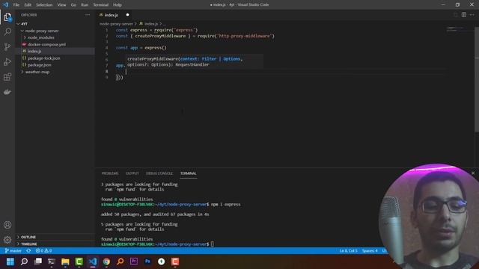Click index.js breadcrumb
Image resolution: width=479 pixels, height=269 pixels.
pyautogui.click(x=151, y=24)
